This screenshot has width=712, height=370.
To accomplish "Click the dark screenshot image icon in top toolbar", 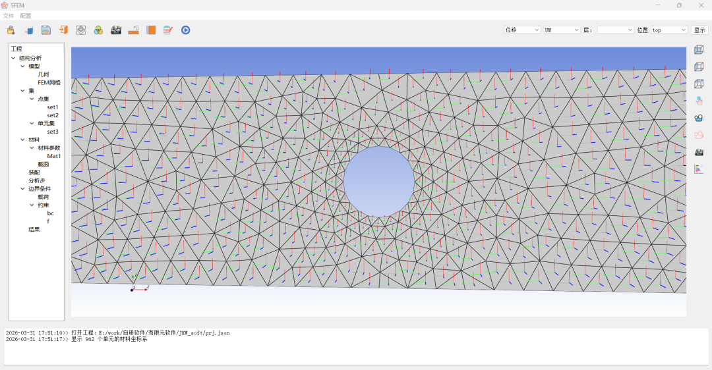I will [x=116, y=30].
